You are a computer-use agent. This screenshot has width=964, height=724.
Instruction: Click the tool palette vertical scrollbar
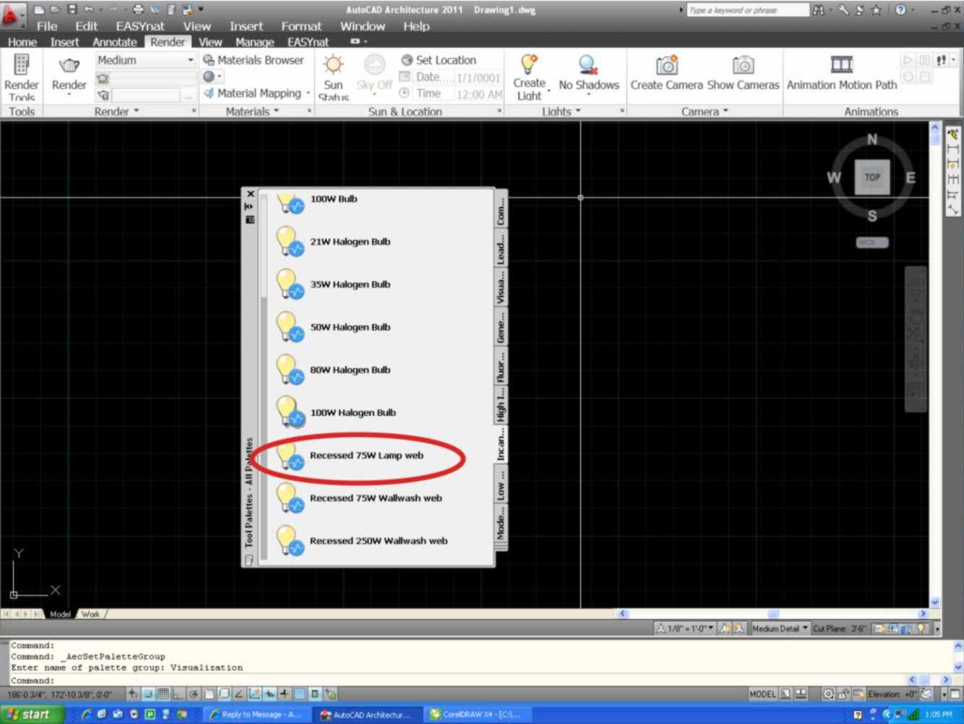click(264, 376)
